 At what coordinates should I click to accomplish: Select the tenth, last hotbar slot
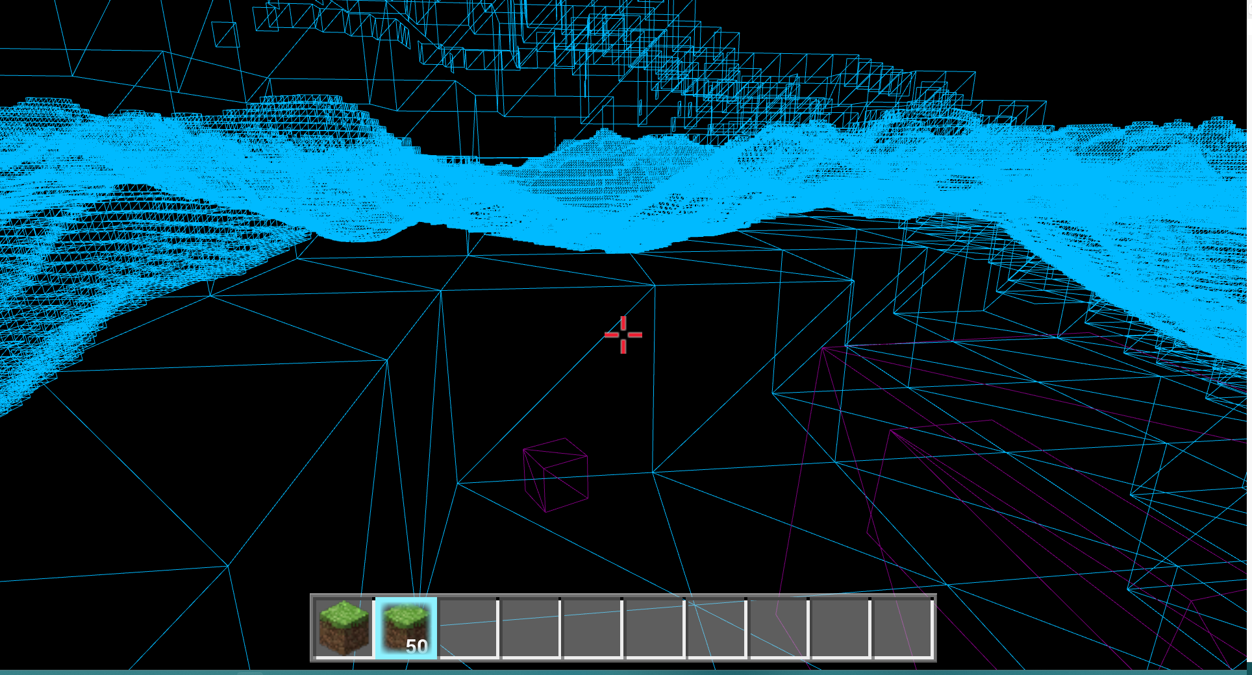(x=903, y=628)
